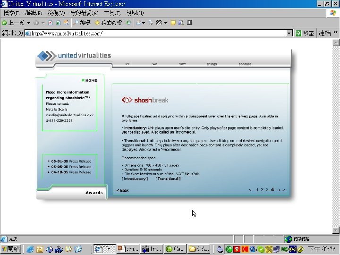Viewport: 340px width, 255px height.
Task: Go to page 2 in pager
Action: pyautogui.click(x=262, y=190)
